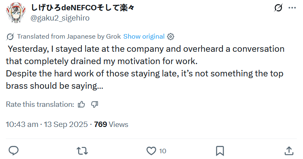
Task: Click Show original link
Action: coord(144,37)
